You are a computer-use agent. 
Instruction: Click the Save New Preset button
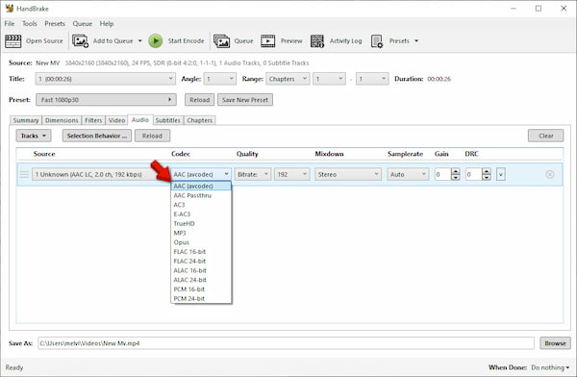[245, 100]
